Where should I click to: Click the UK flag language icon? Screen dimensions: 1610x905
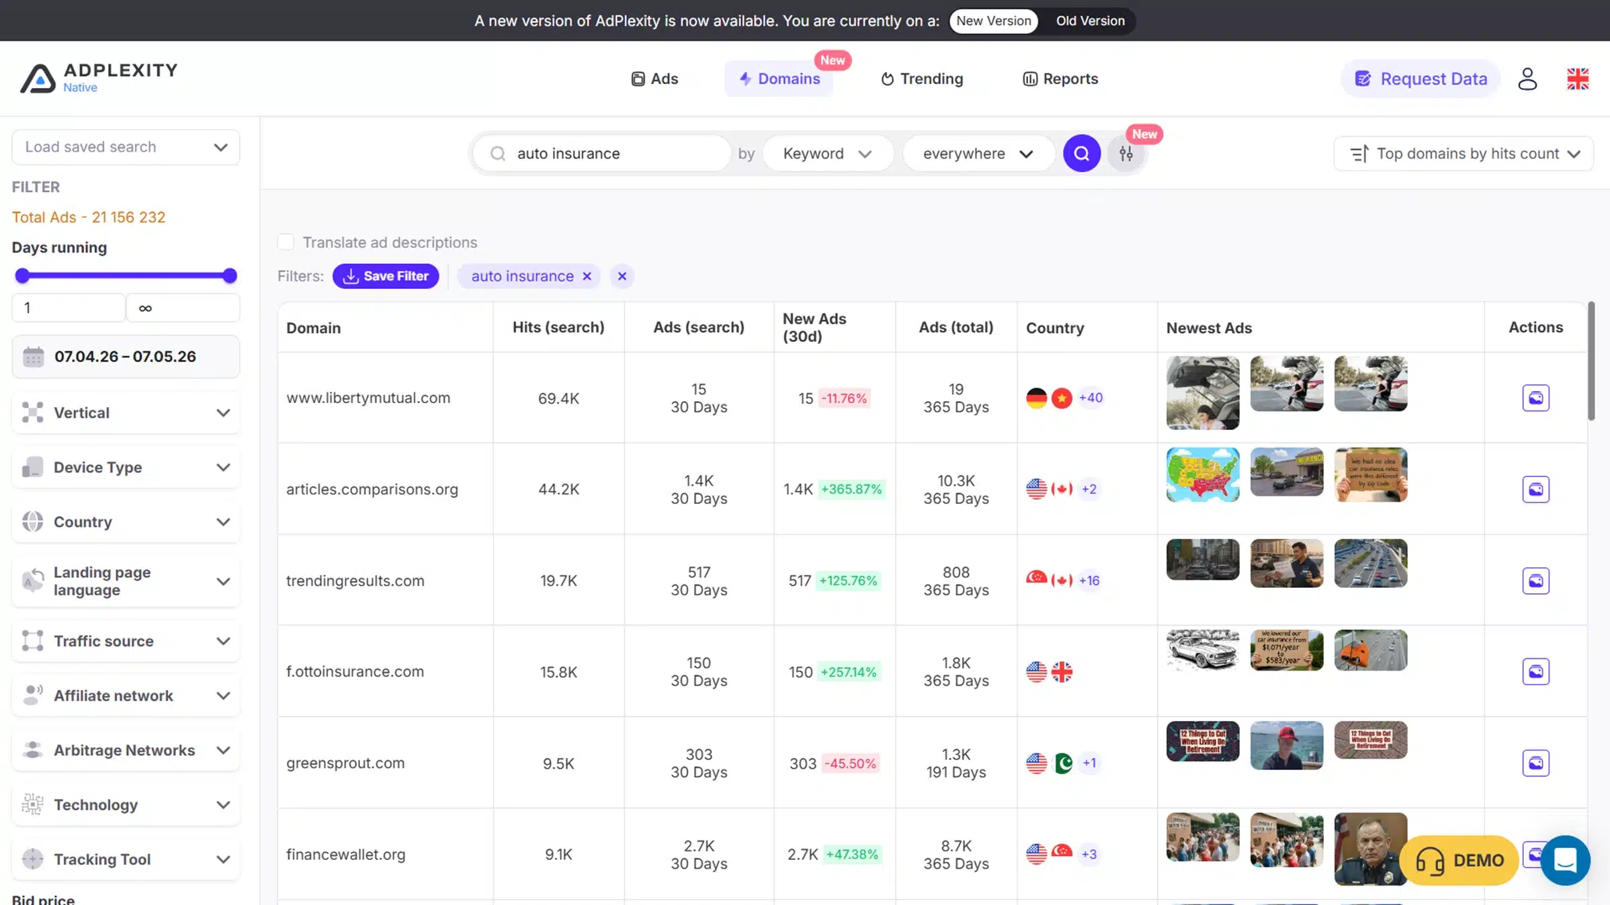click(1578, 79)
